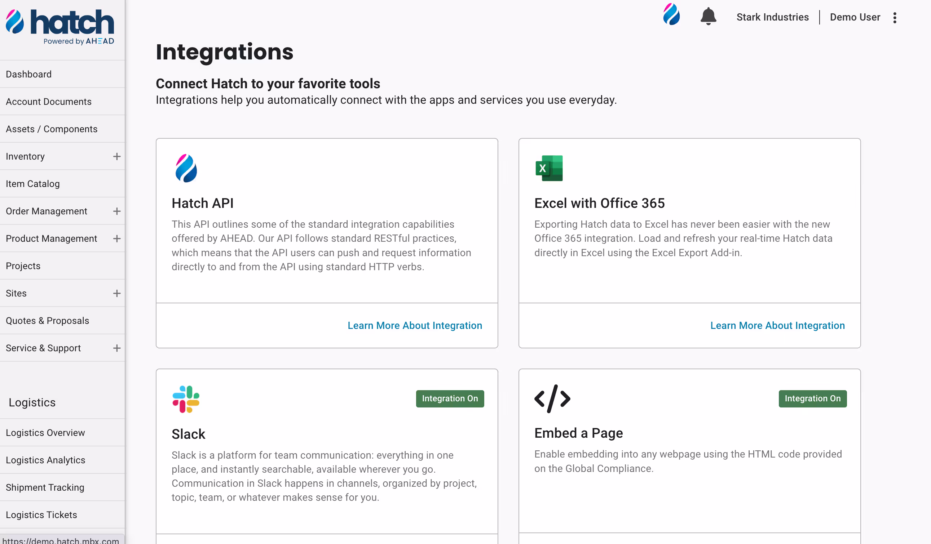Open Excel Learn More About Integration link

777,325
